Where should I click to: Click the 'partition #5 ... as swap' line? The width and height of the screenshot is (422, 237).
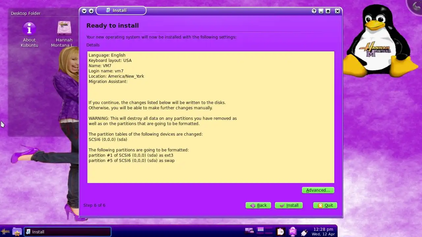point(132,160)
